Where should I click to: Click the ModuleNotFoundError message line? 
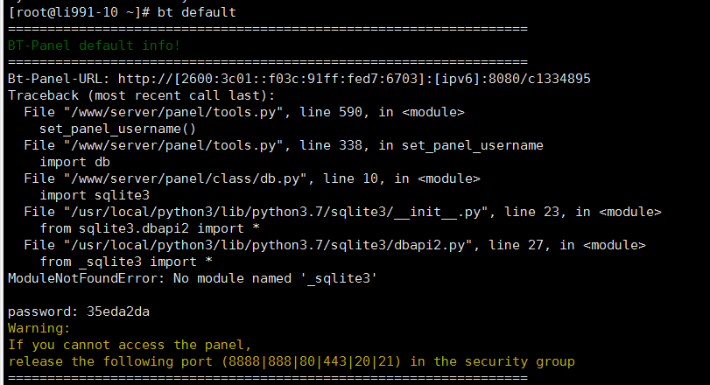click(x=193, y=278)
